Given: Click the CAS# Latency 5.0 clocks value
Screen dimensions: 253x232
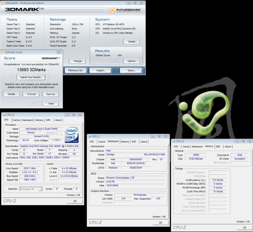Looking at the screenshot, I should click(x=218, y=180).
